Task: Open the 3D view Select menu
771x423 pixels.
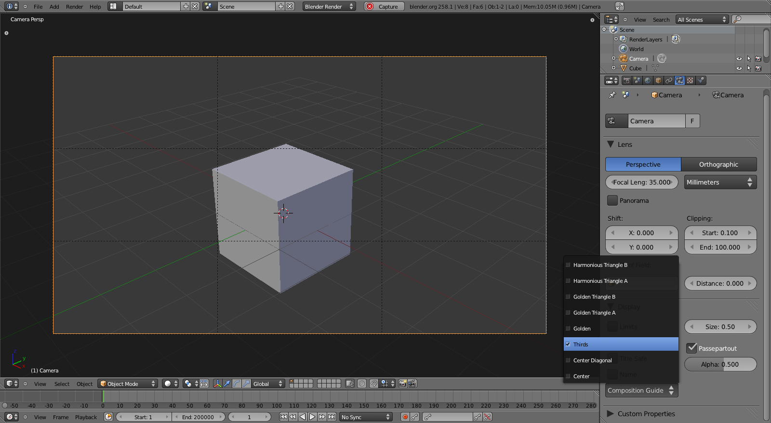Action: tap(62, 384)
